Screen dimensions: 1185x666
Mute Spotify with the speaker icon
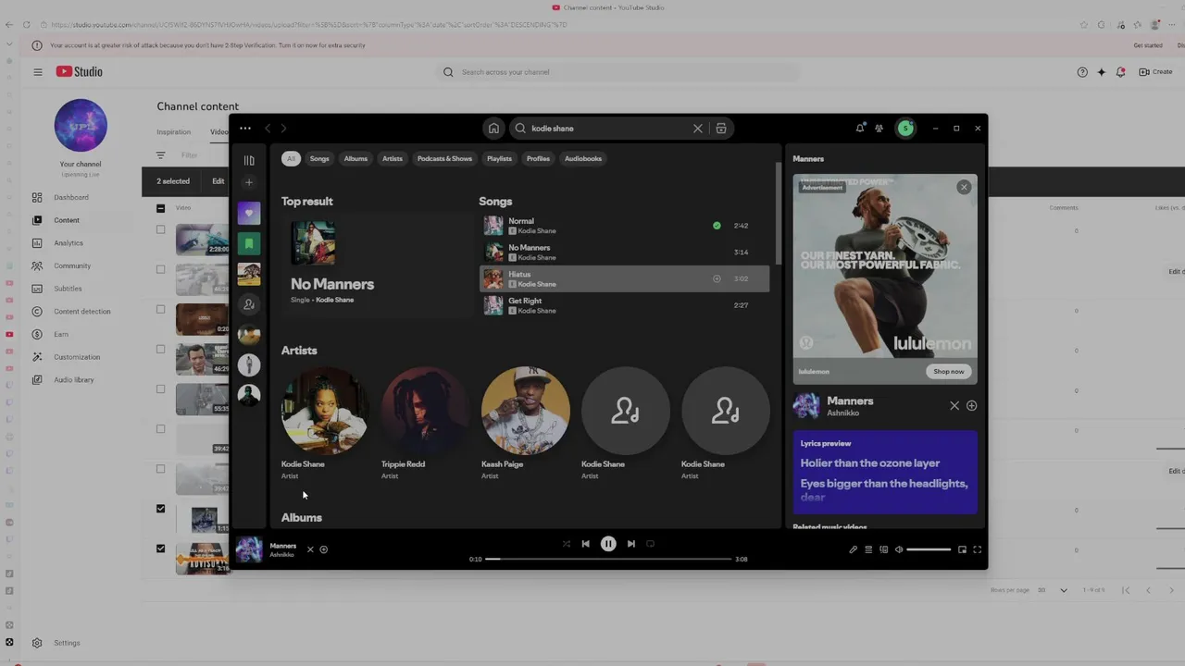pyautogui.click(x=899, y=549)
